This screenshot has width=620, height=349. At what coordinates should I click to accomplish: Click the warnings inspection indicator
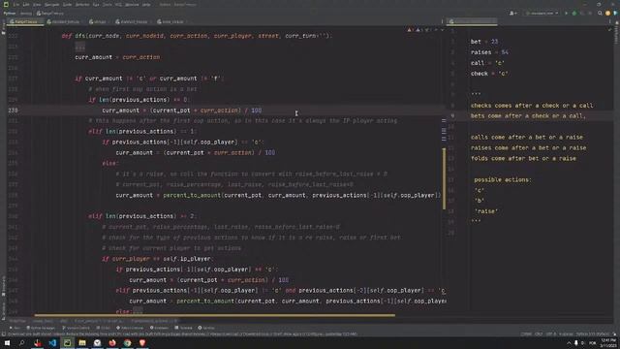[418, 30]
